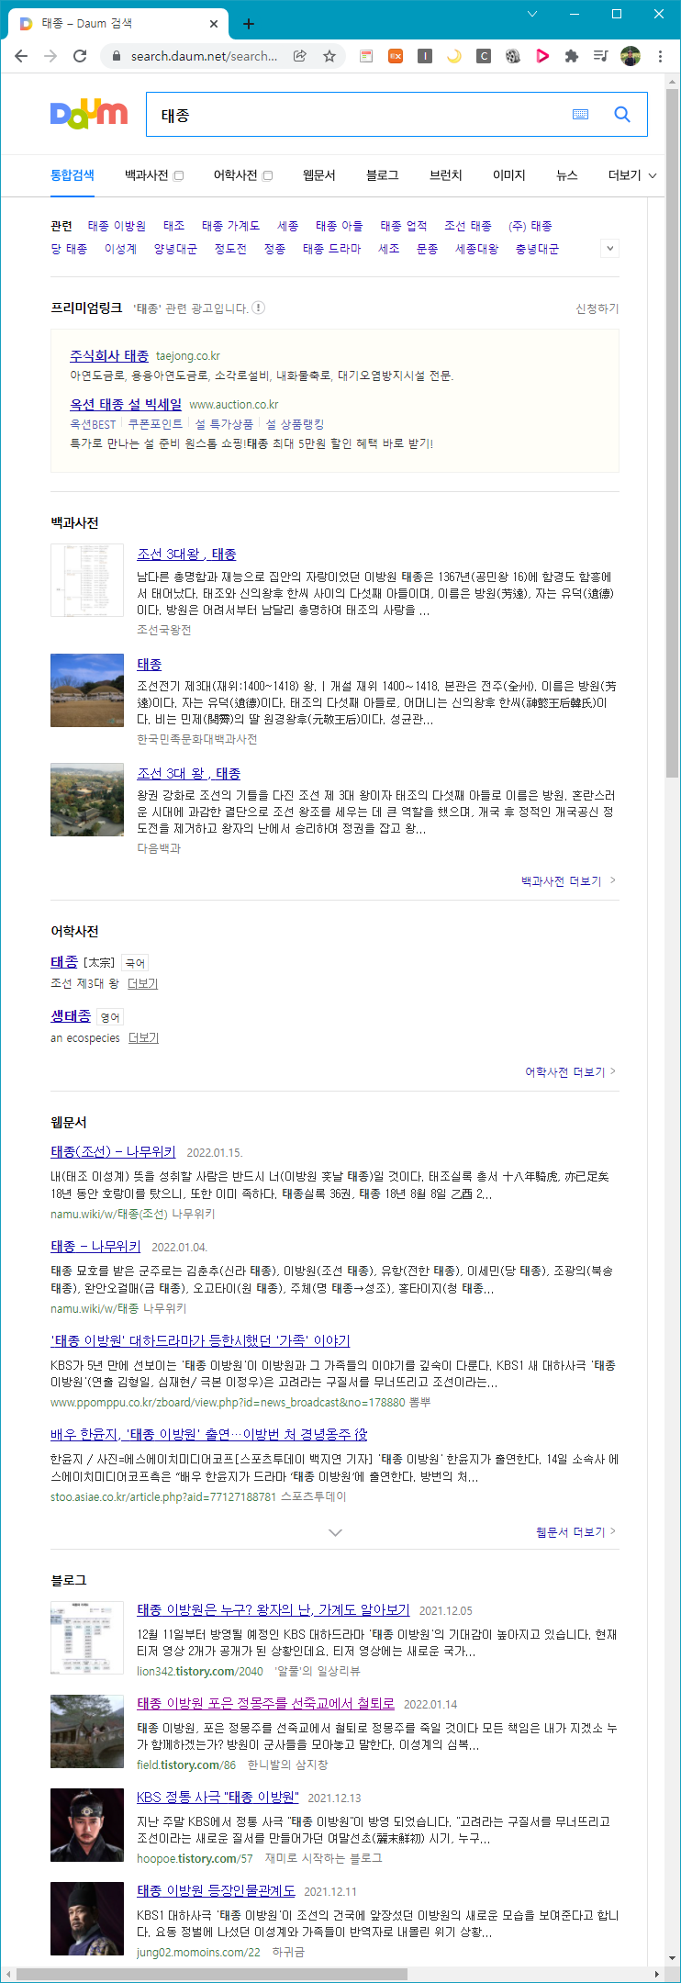
Task: Click the dark square 'I' extension icon
Action: (425, 56)
